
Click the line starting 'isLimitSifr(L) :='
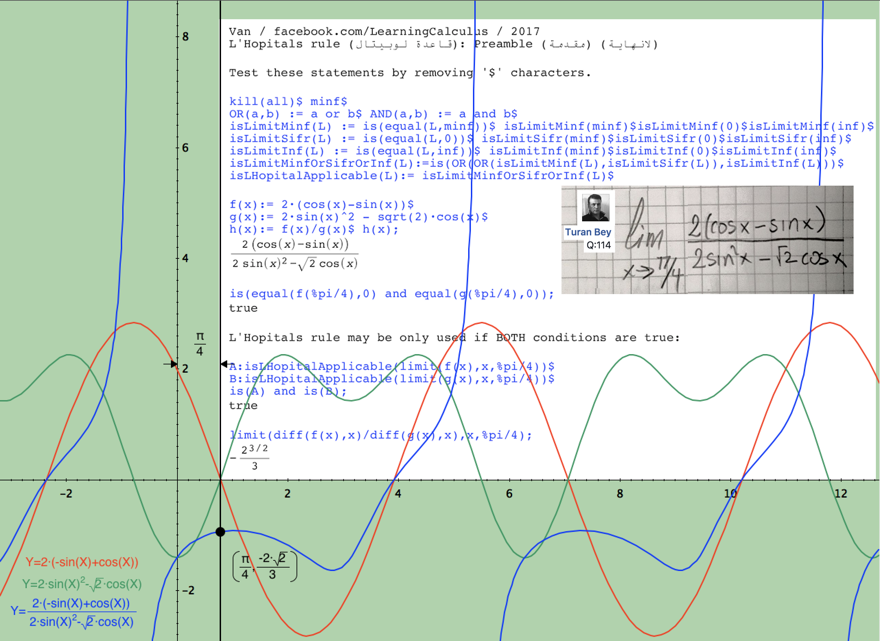[x=540, y=139]
